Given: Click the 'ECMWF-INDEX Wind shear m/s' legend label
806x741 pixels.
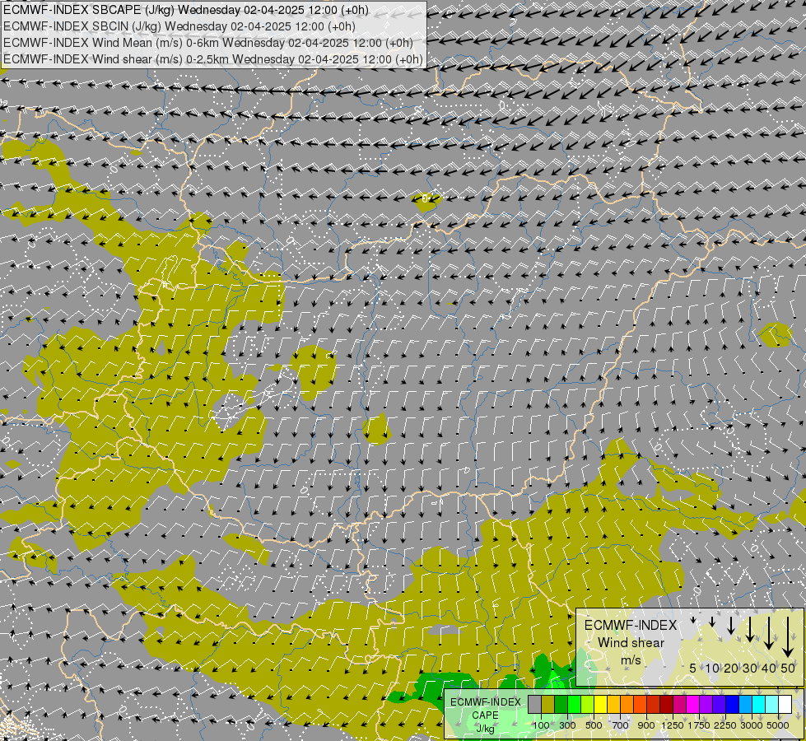Looking at the screenshot, I should click(631, 642).
